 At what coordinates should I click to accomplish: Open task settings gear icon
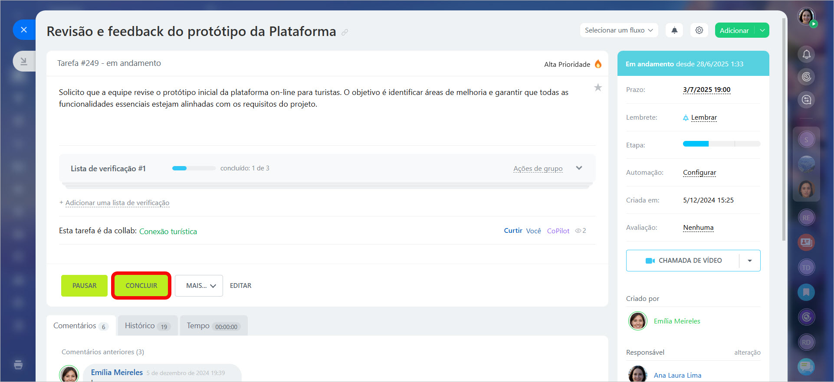coord(699,30)
